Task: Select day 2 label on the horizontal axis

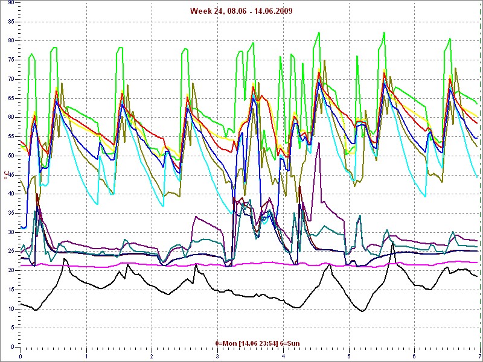Action: click(152, 357)
